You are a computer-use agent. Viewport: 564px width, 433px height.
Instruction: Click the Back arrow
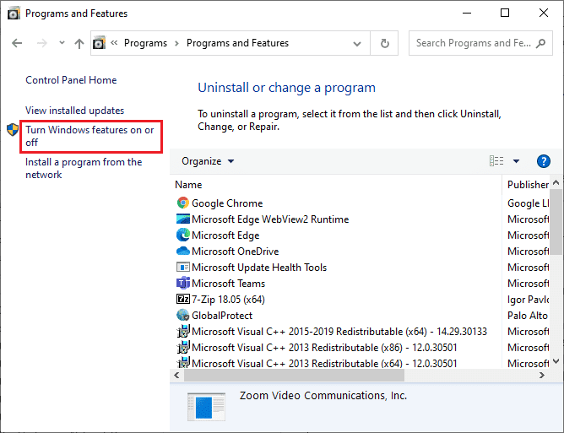17,43
